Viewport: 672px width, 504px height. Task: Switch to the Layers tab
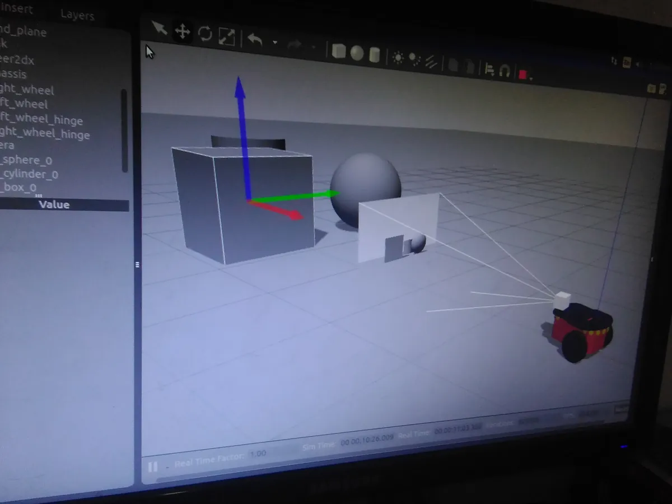click(x=77, y=15)
